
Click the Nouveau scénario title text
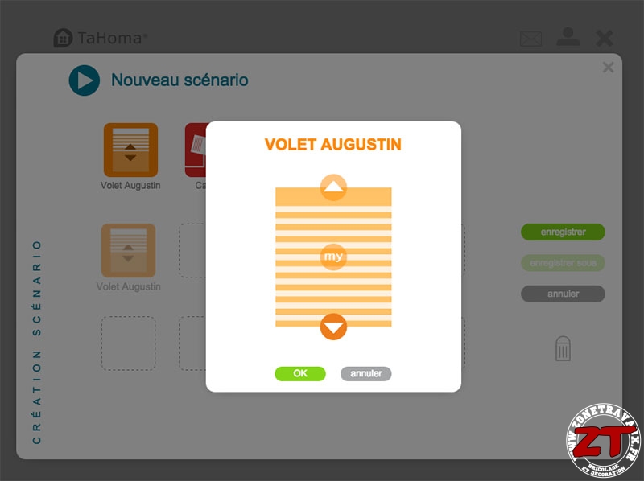[180, 80]
